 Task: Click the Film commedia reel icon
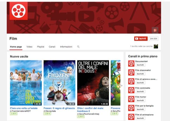(131, 90)
